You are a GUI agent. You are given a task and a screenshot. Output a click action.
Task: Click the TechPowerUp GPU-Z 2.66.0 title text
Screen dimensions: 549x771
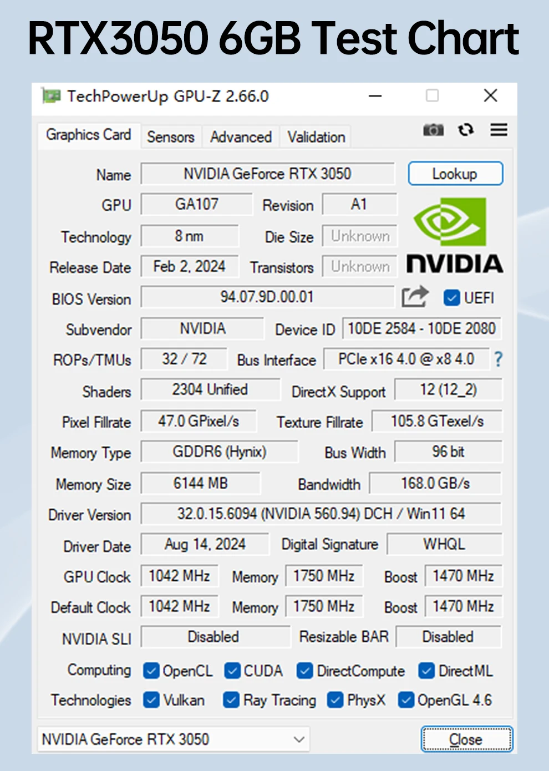(x=168, y=97)
